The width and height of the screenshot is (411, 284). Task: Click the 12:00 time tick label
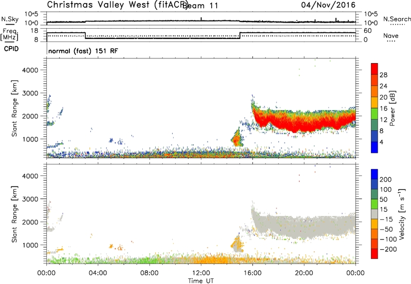click(x=201, y=273)
